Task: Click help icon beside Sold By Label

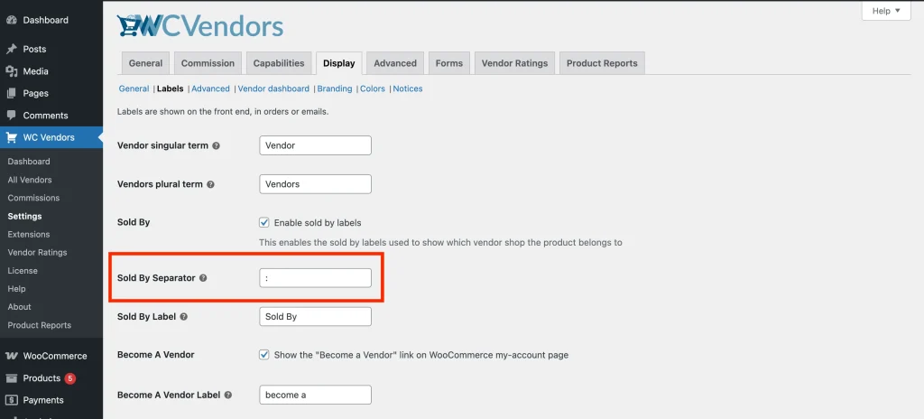Action: tap(183, 317)
